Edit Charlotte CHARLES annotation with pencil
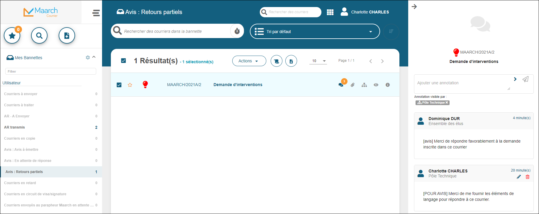 tap(519, 177)
